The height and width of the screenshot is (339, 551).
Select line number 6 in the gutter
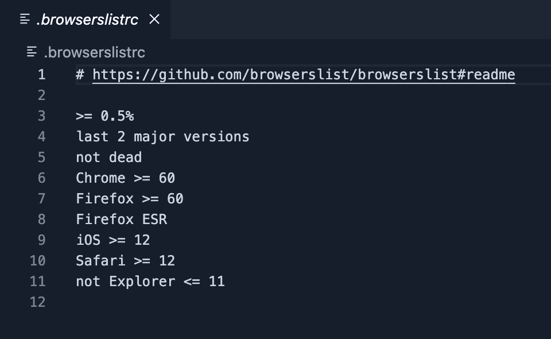41,178
